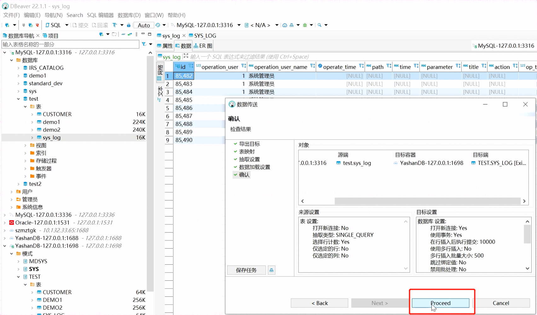
Task: Click the connect plug icon in toolbar
Action: (24, 25)
